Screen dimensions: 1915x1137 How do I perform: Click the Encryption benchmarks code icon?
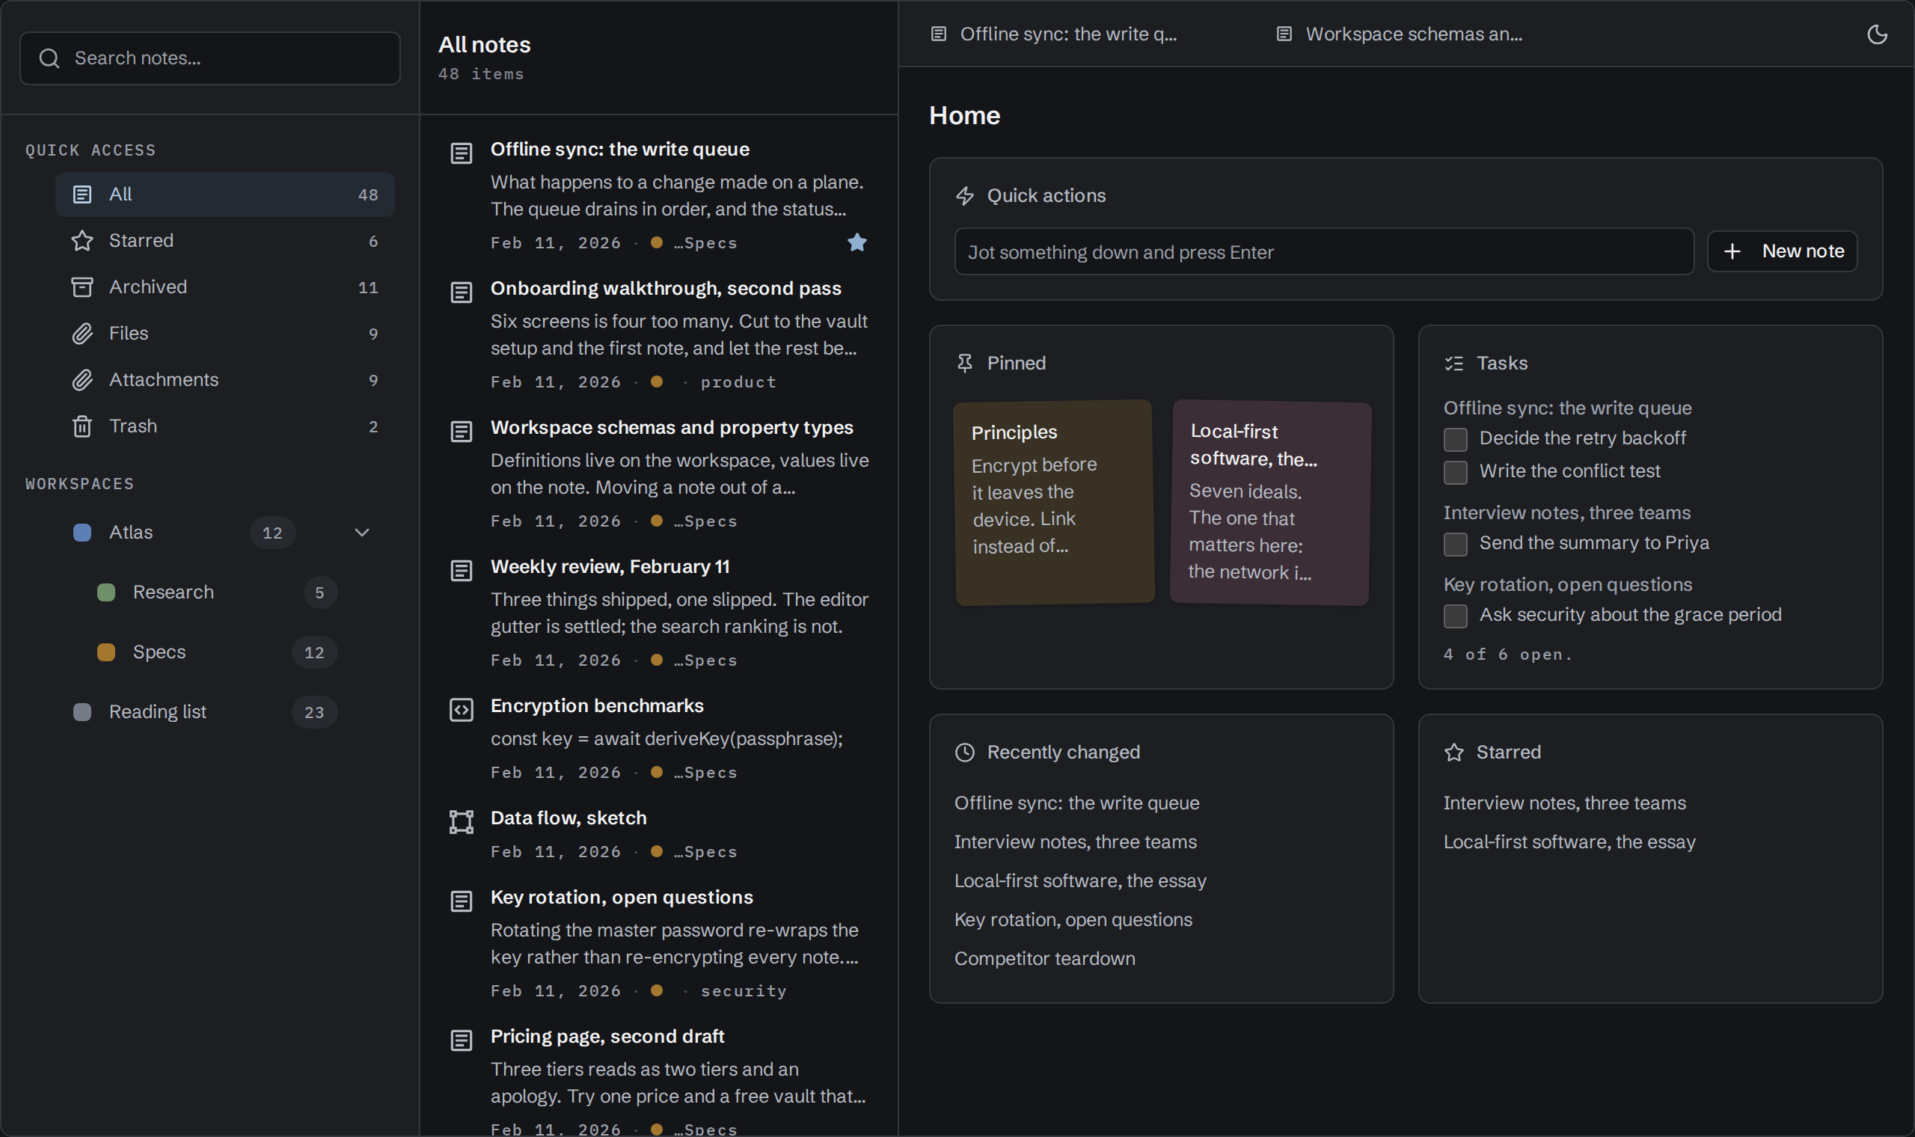[461, 709]
